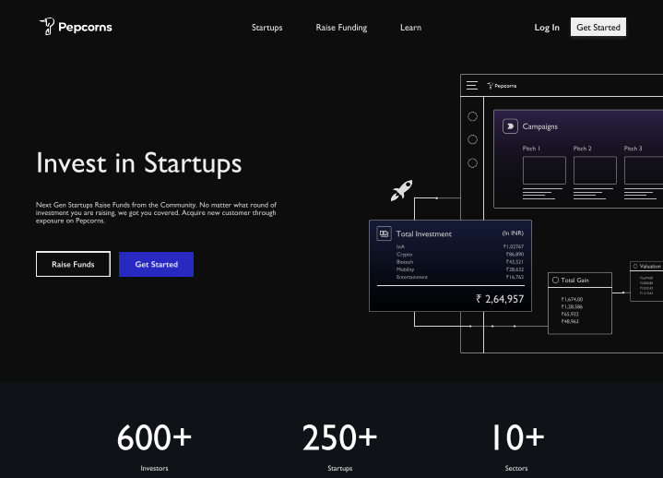Click the Entertainment row label

[x=412, y=277]
